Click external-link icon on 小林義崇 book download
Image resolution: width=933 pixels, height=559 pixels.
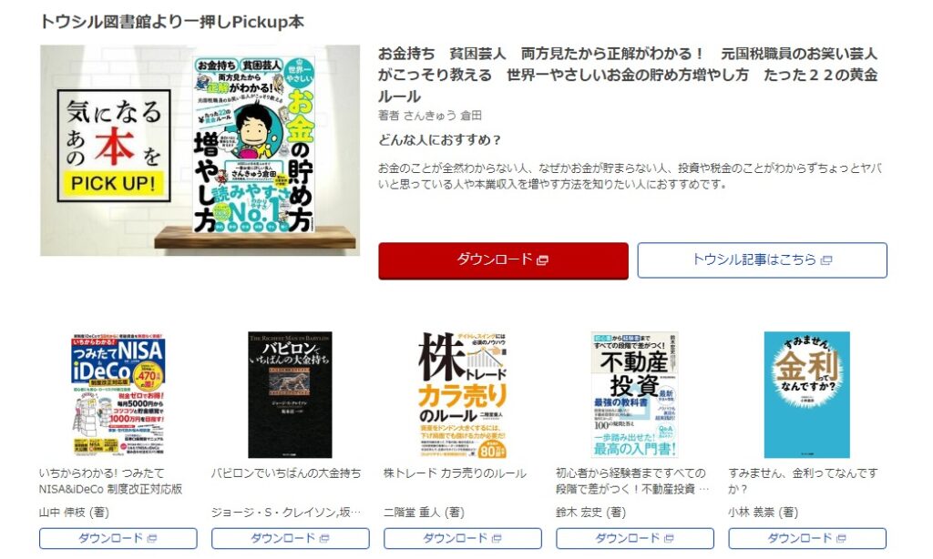pyautogui.click(x=841, y=539)
